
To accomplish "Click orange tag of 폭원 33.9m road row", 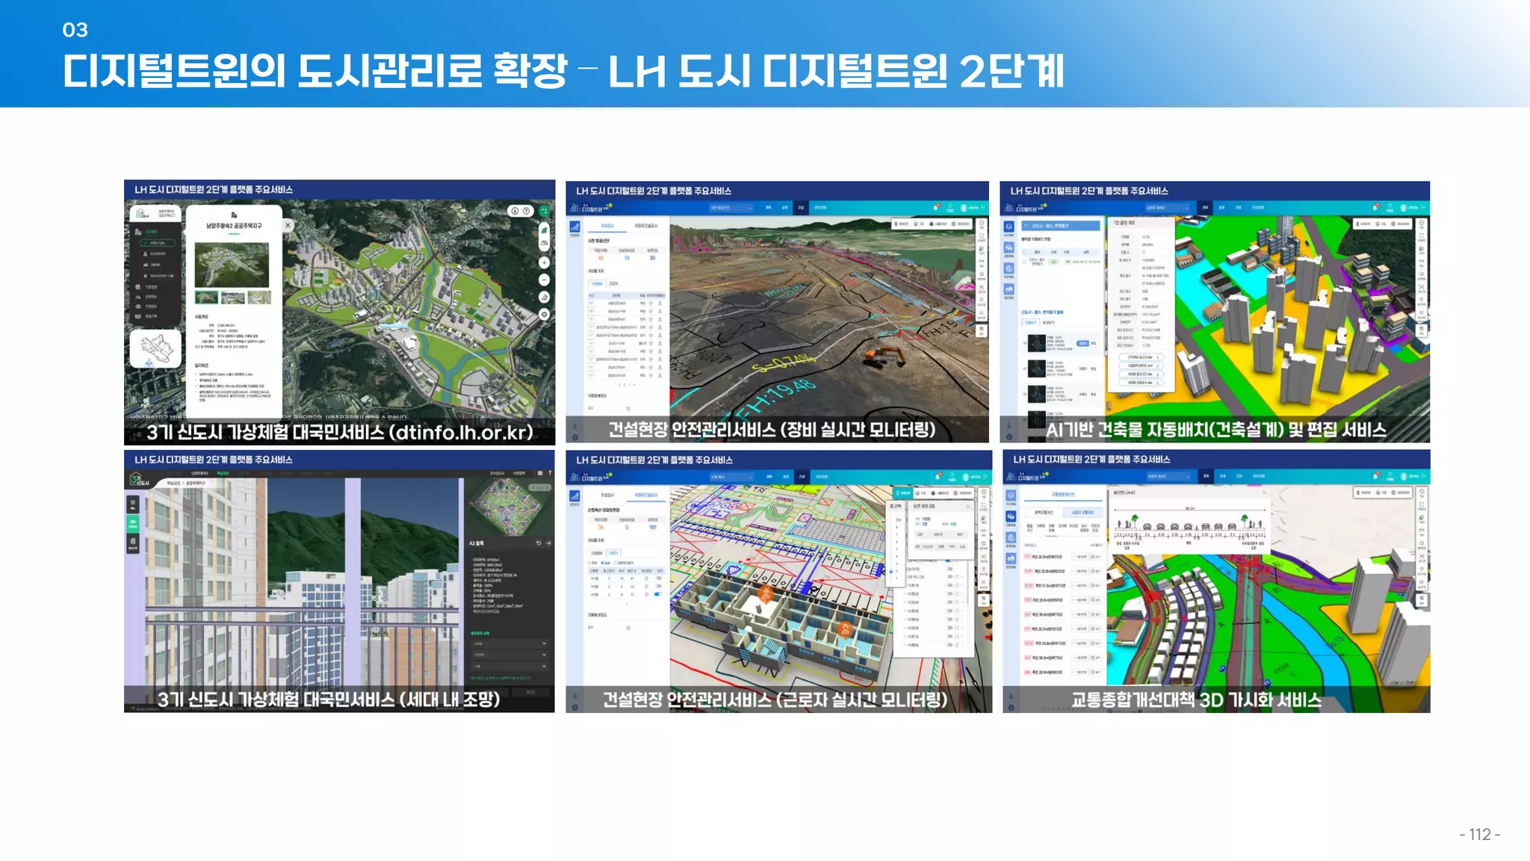I will [x=1029, y=643].
